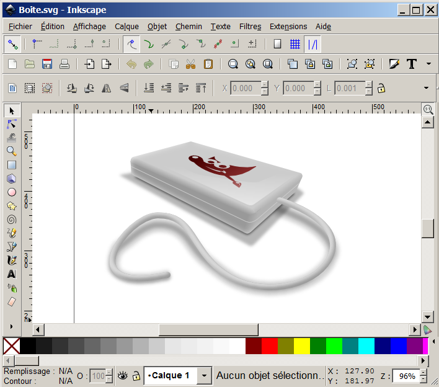The width and height of the screenshot is (439, 387).
Task: Select the Bezier pen tool
Action: 12,247
